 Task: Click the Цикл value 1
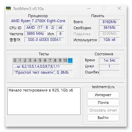[x=109, y=66]
